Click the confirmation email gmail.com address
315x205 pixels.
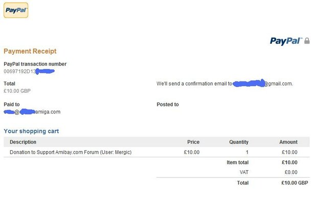(x=262, y=84)
